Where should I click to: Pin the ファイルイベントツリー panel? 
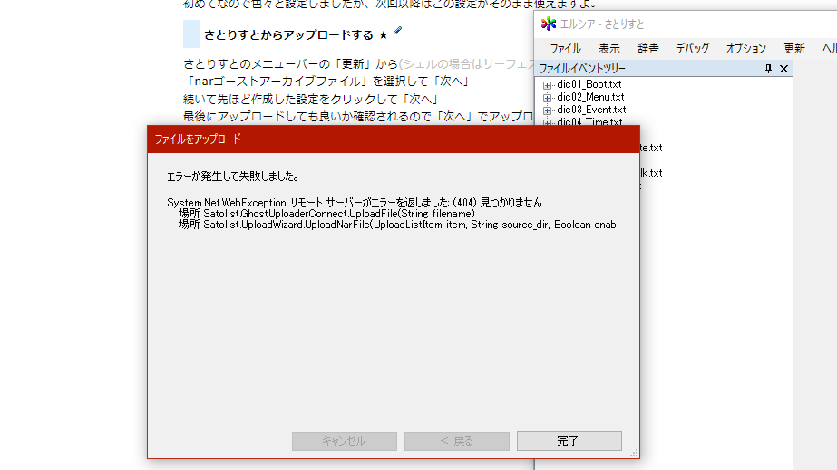(768, 68)
